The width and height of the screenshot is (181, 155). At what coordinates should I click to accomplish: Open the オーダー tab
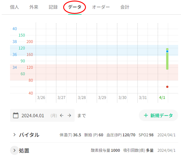tap(101, 7)
